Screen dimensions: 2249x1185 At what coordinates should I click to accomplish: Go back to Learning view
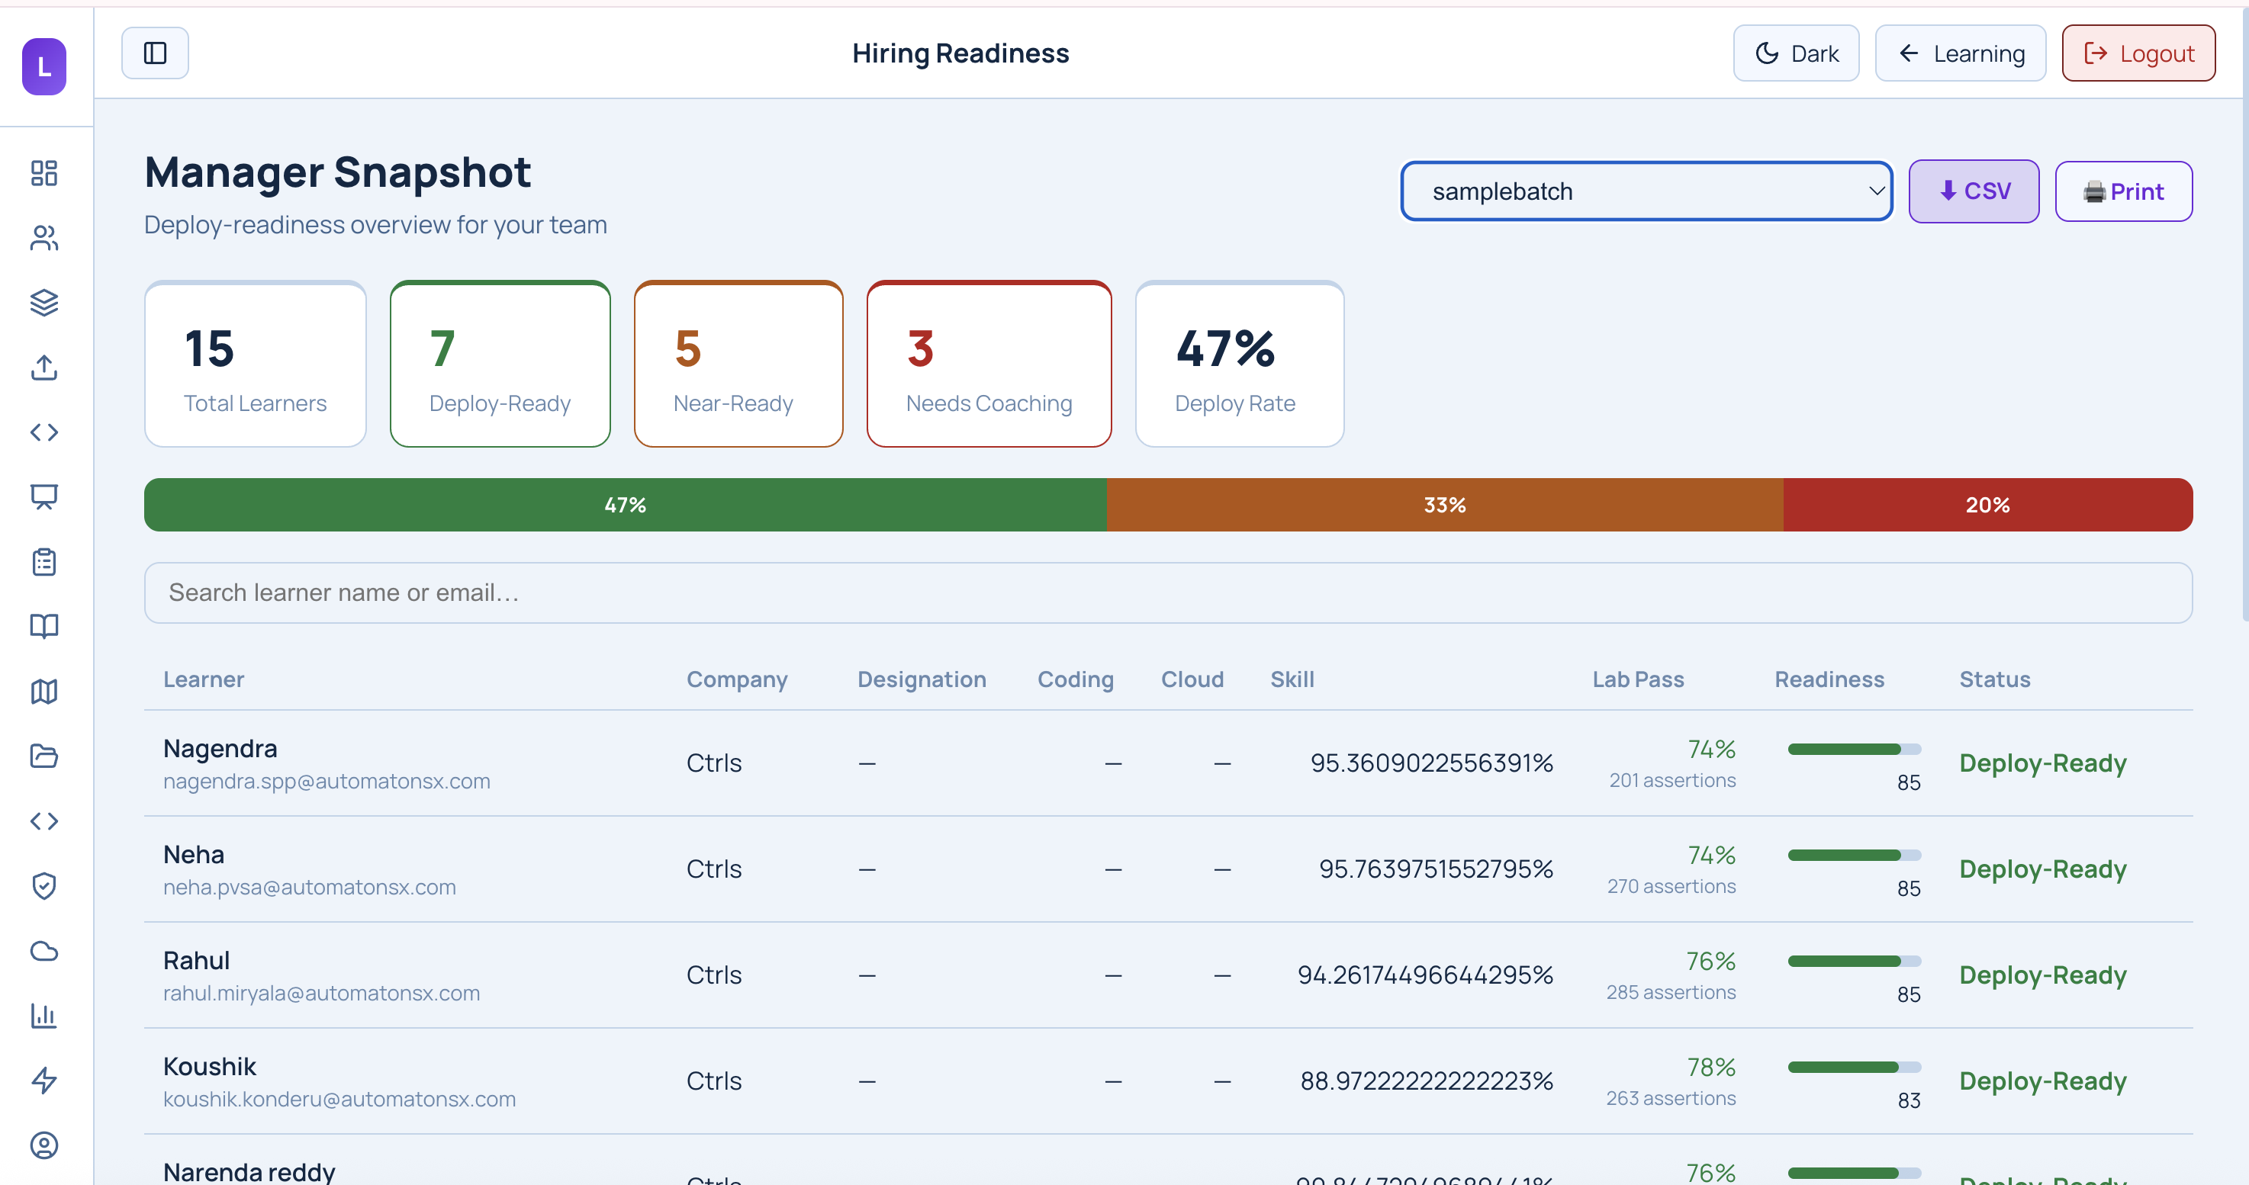pos(1960,53)
